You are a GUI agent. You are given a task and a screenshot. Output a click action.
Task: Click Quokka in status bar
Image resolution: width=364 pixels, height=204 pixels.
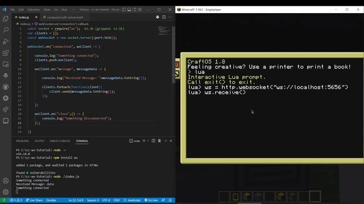51,200
